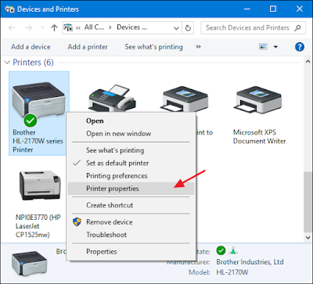Click the change view icon in toolbar
The image size is (313, 284).
263,47
